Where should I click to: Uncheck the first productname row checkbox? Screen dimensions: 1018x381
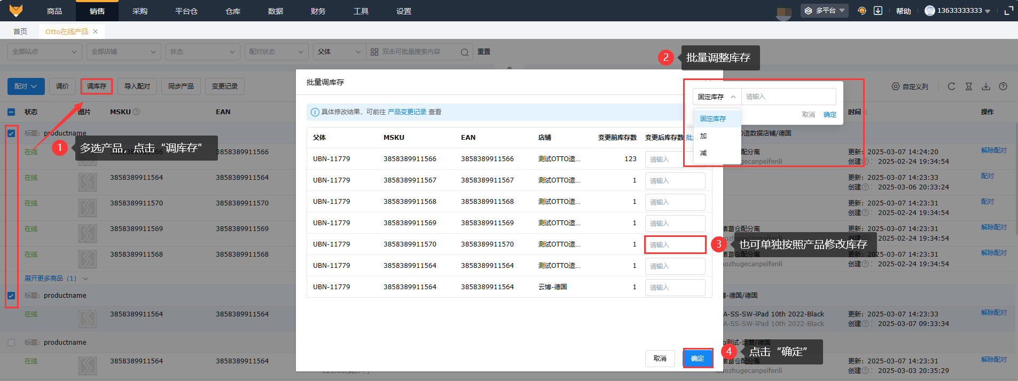[11, 133]
